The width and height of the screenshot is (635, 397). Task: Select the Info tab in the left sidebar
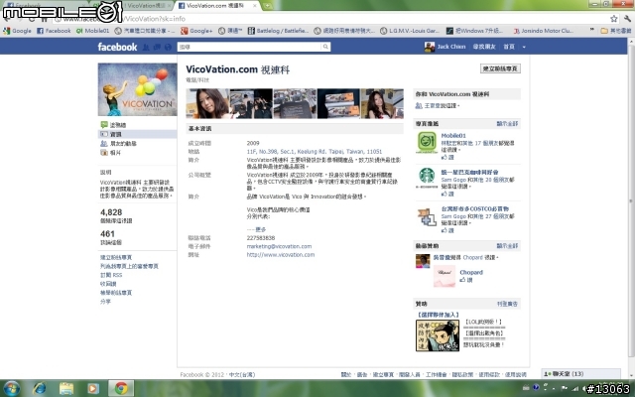click(x=137, y=134)
